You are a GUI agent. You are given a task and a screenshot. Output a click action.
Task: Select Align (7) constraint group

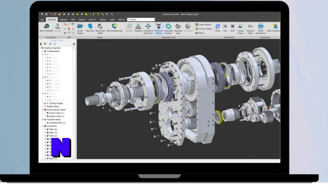(53, 133)
